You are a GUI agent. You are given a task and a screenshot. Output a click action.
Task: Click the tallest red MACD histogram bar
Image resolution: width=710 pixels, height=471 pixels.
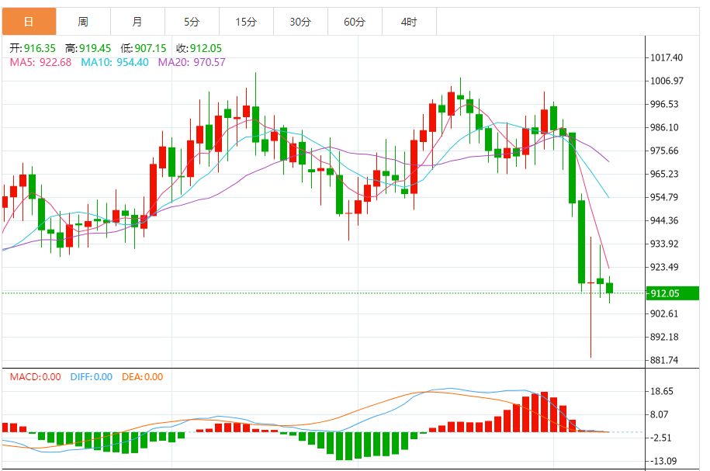[x=544, y=412]
